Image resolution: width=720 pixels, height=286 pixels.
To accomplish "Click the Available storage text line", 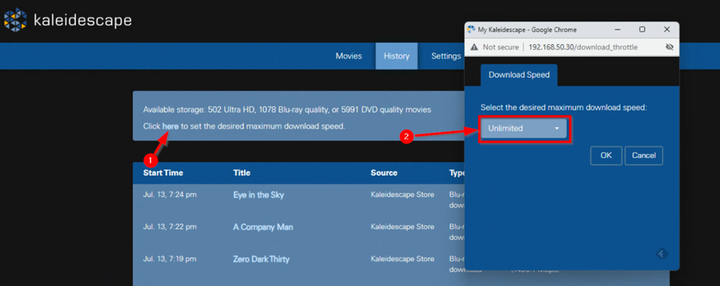I will point(287,110).
